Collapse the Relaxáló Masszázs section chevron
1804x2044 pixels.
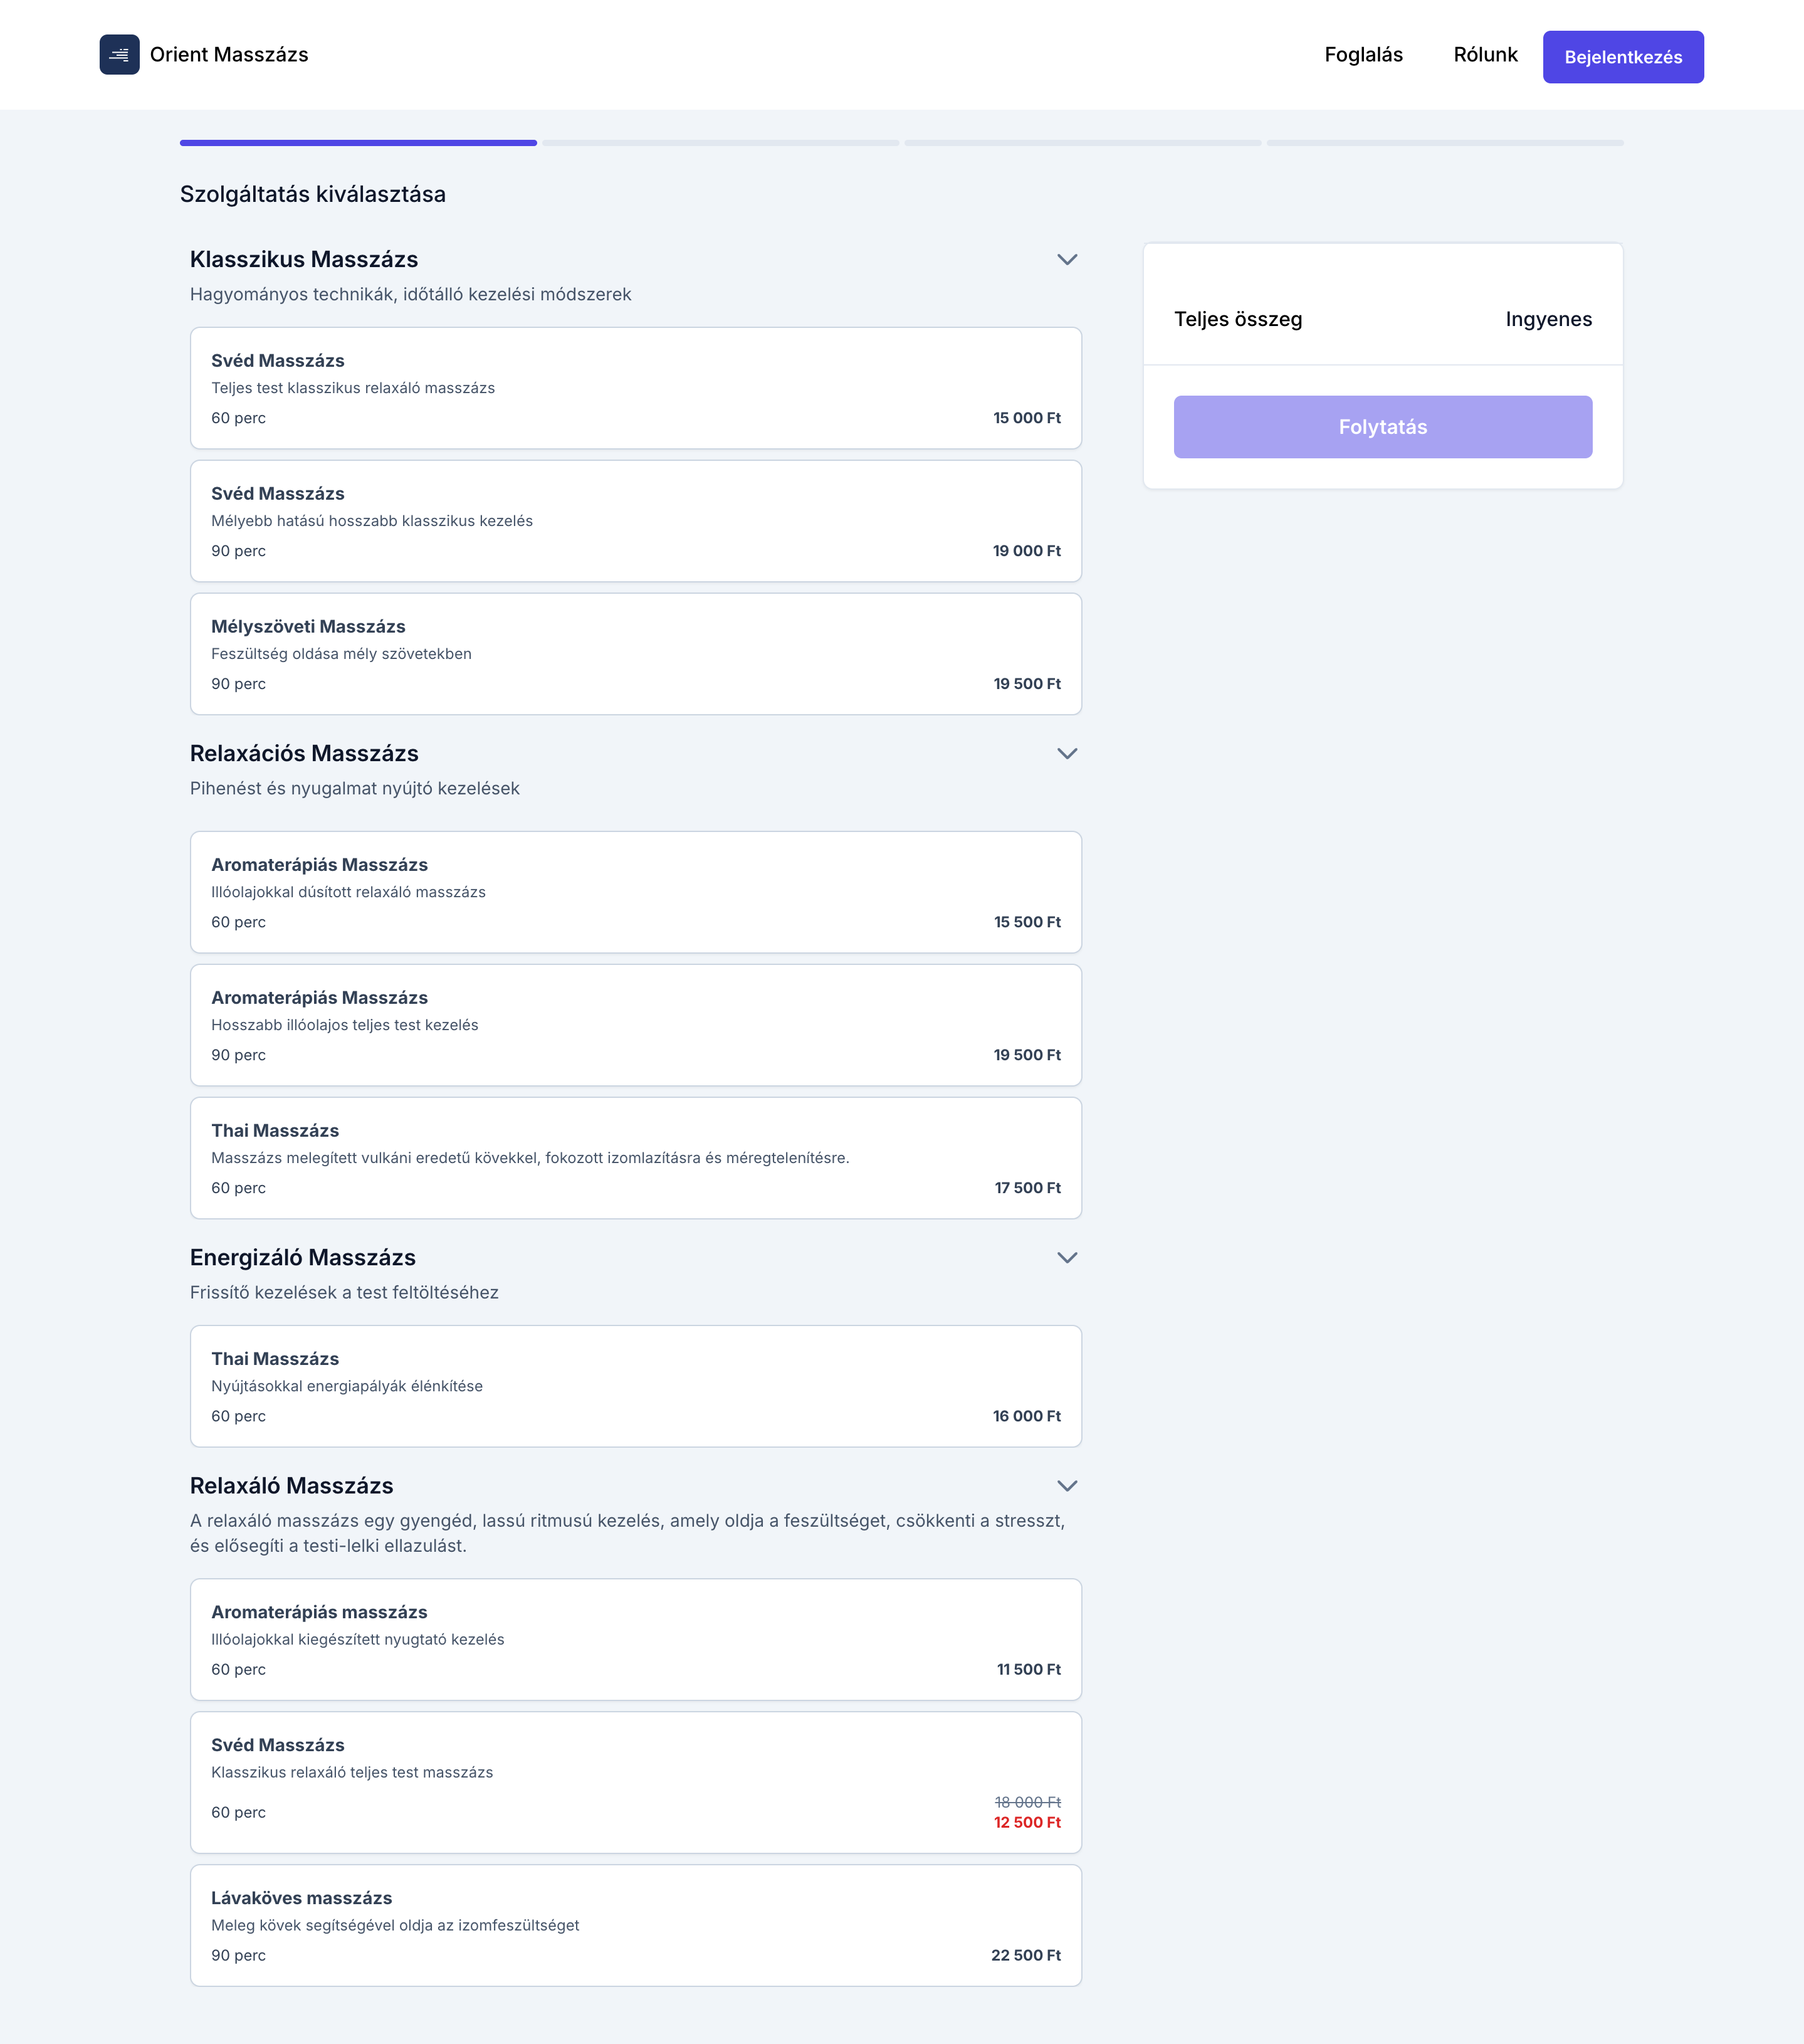point(1067,1486)
